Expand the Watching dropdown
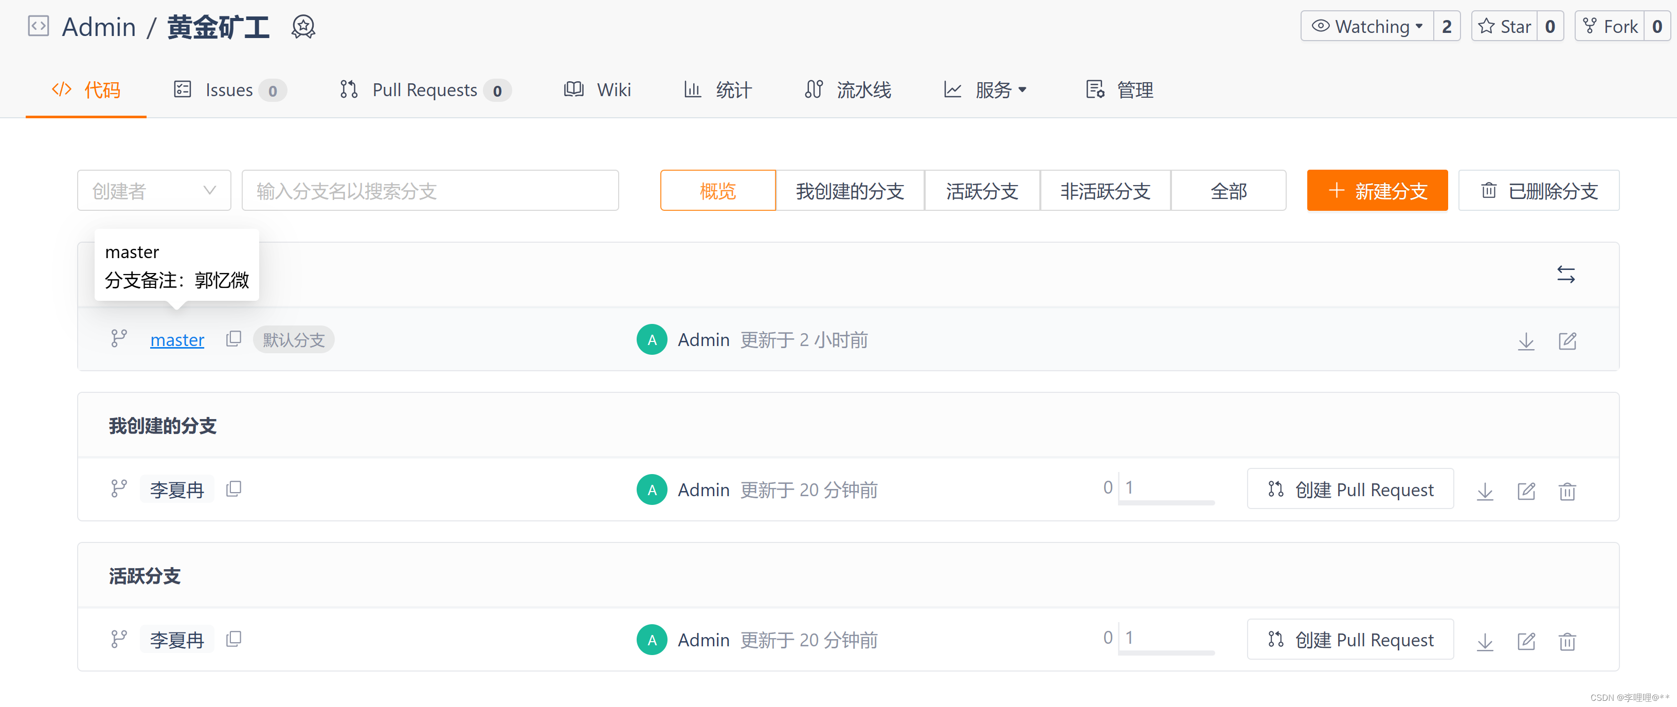Image resolution: width=1677 pixels, height=707 pixels. pyautogui.click(x=1366, y=27)
